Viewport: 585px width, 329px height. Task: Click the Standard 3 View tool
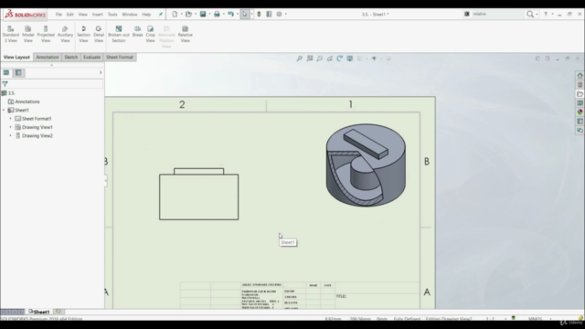coord(10,34)
